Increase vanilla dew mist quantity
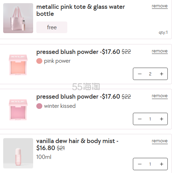Image resolution: width=172 pixels, height=173 pixels. click(x=161, y=164)
